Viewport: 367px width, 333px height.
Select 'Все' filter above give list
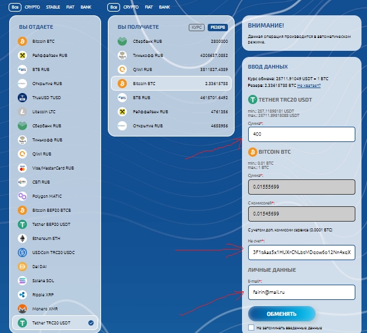coord(15,7)
